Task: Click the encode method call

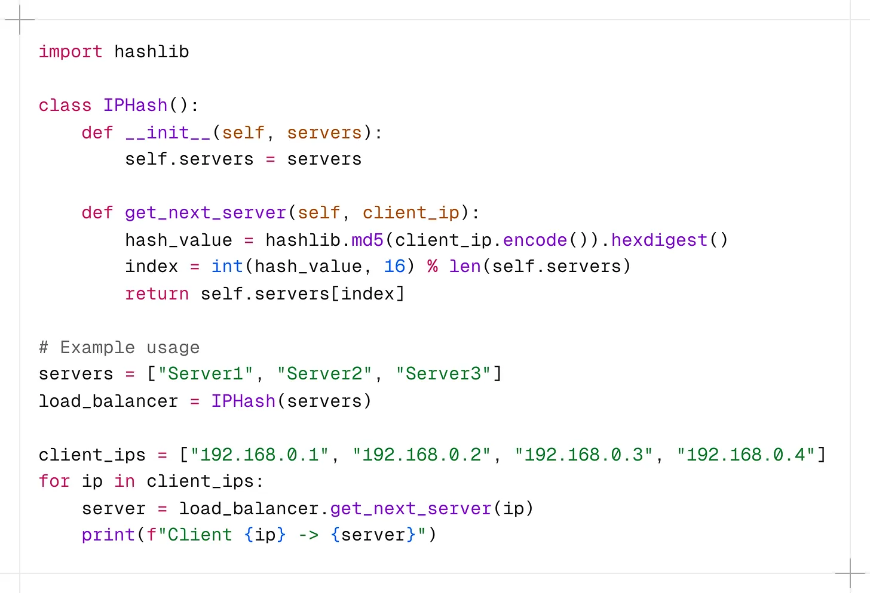Action: pyautogui.click(x=535, y=240)
